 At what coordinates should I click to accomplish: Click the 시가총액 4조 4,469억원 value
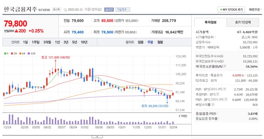pos(247,32)
